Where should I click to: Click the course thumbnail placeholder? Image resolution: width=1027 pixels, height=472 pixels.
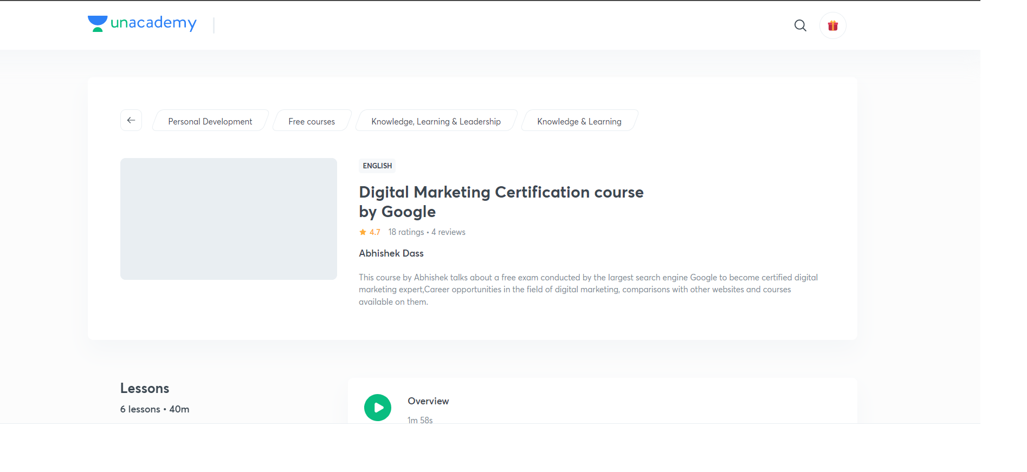click(x=228, y=219)
